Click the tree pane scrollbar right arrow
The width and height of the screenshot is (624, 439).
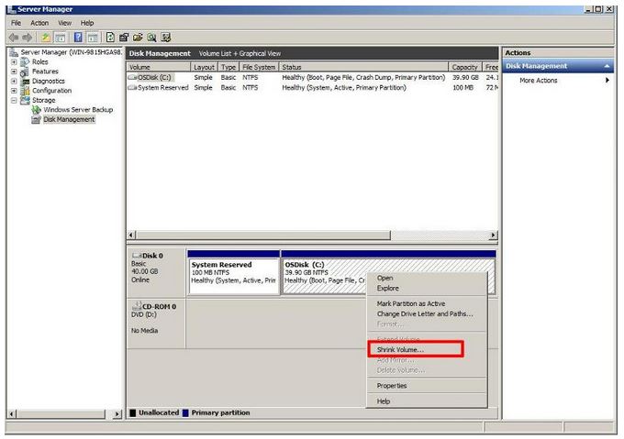tap(117, 414)
